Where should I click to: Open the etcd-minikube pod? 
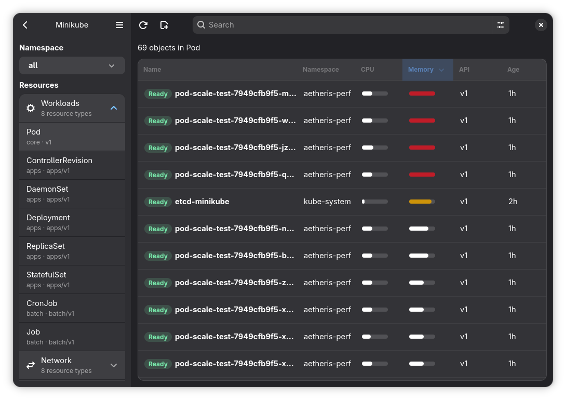(342, 202)
